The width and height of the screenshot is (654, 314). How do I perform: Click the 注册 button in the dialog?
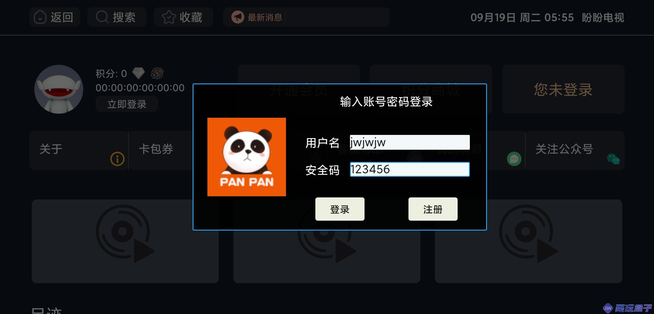pyautogui.click(x=433, y=209)
